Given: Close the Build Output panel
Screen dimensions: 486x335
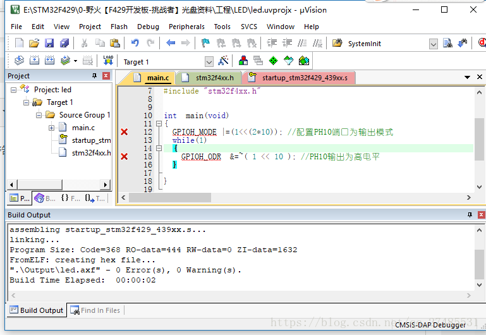Looking at the screenshot, I should click(481, 215).
